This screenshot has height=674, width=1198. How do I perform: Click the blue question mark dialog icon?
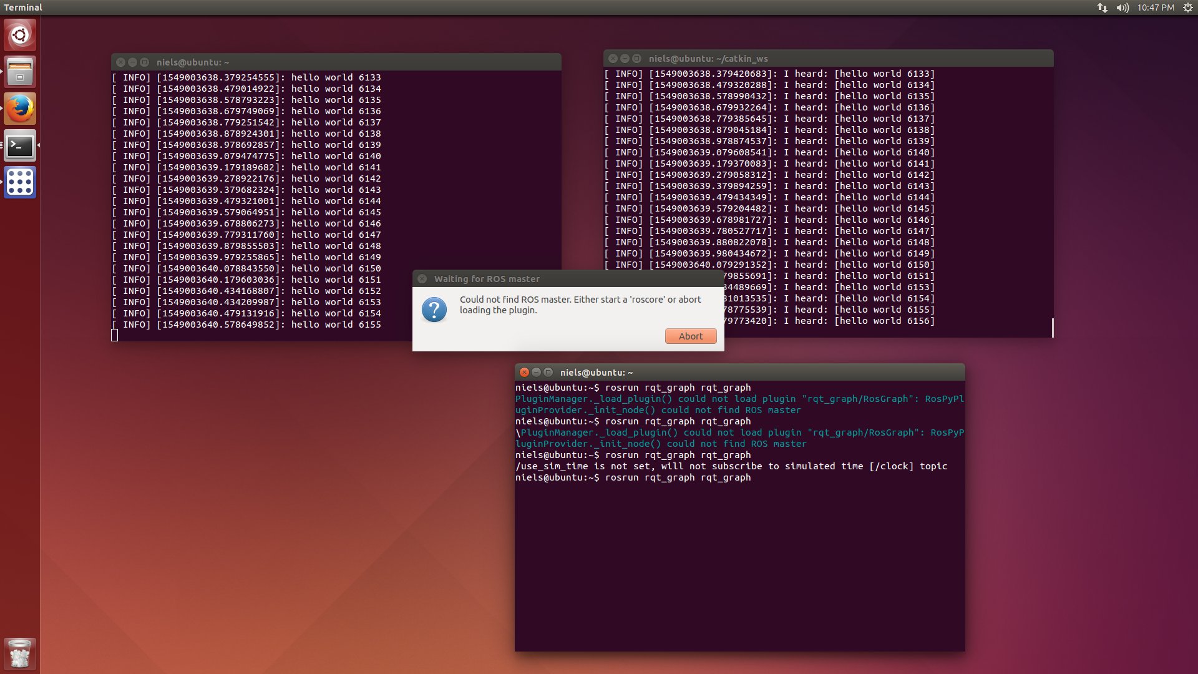[x=434, y=310]
